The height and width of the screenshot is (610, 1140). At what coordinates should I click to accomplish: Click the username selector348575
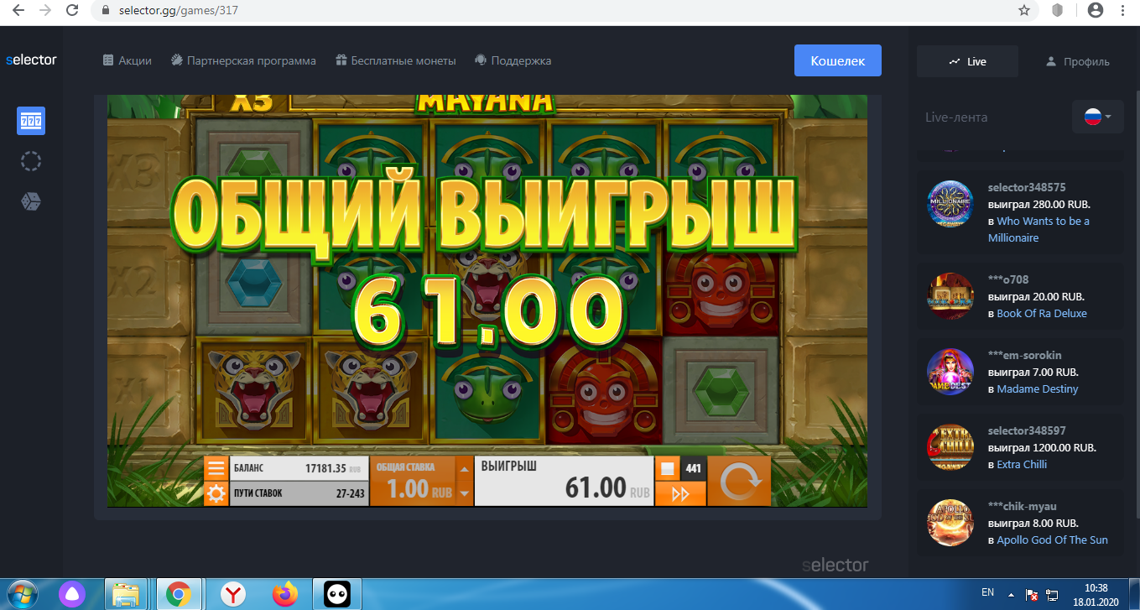pyautogui.click(x=1027, y=187)
